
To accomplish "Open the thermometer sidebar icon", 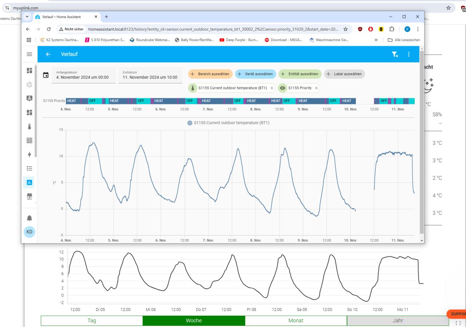I will point(29,126).
